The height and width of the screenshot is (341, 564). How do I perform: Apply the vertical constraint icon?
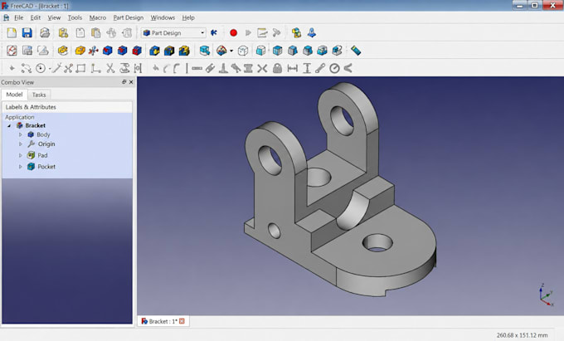tap(187, 68)
